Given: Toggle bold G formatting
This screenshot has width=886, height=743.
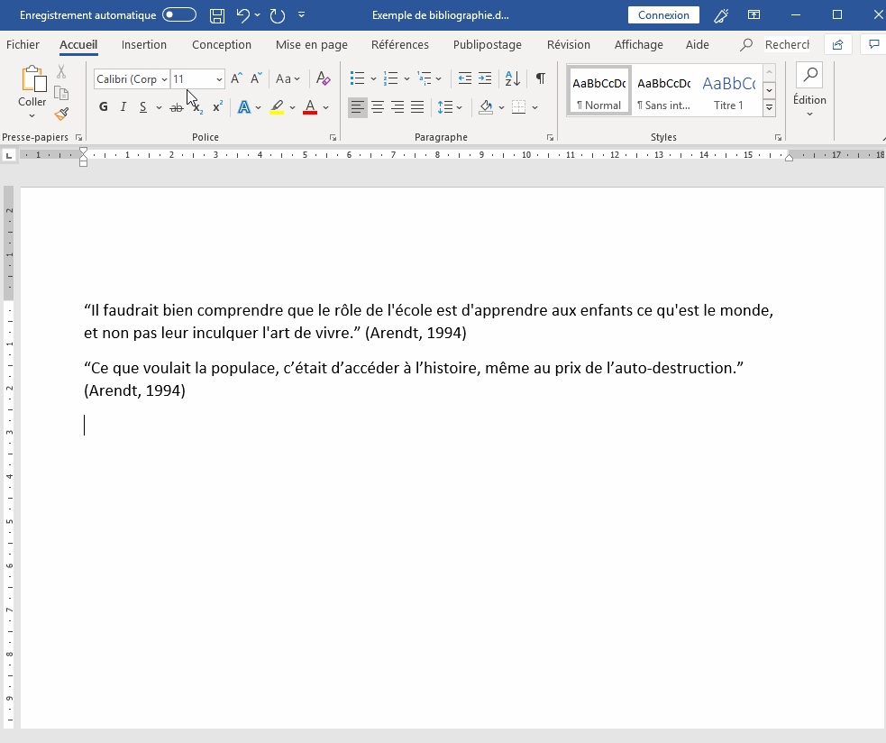Looking at the screenshot, I should click(104, 107).
